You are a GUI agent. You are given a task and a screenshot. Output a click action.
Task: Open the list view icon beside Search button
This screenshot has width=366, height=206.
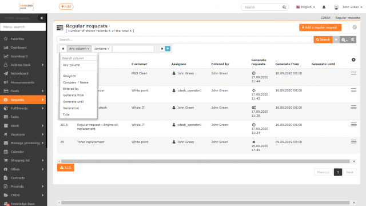coord(352,39)
